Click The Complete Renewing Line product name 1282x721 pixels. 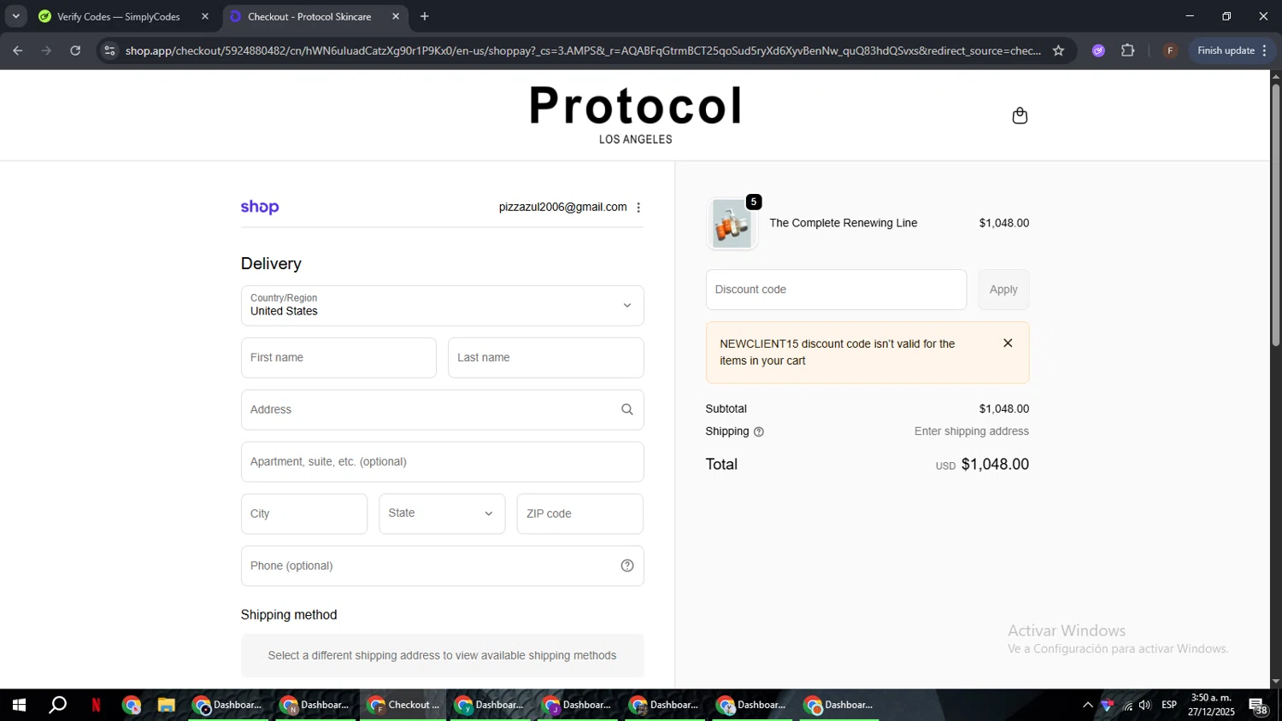[844, 223]
